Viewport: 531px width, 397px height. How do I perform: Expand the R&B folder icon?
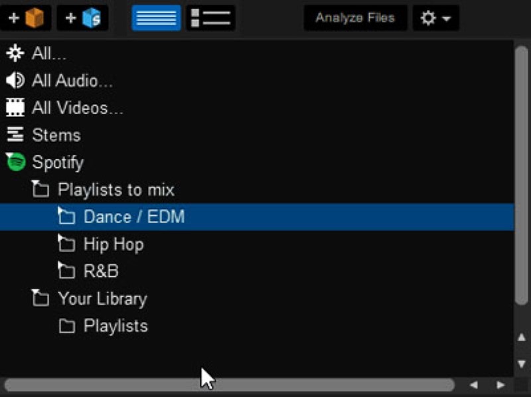click(66, 271)
